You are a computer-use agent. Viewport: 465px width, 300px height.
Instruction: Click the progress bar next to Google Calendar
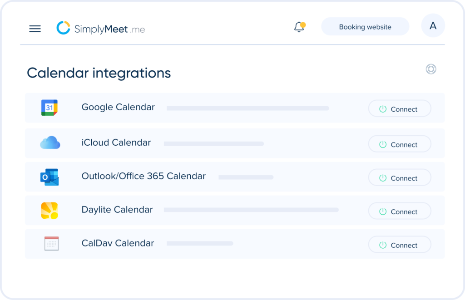point(247,108)
